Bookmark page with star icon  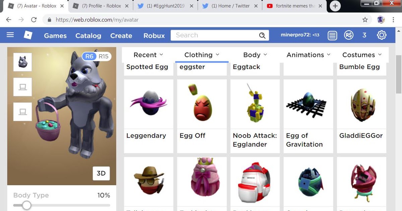(x=365, y=20)
